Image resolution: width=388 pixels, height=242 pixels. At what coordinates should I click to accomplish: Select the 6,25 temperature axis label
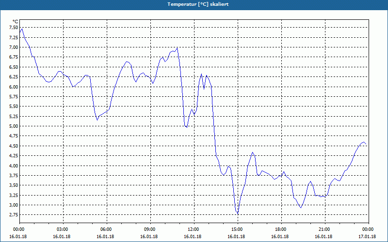point(14,77)
